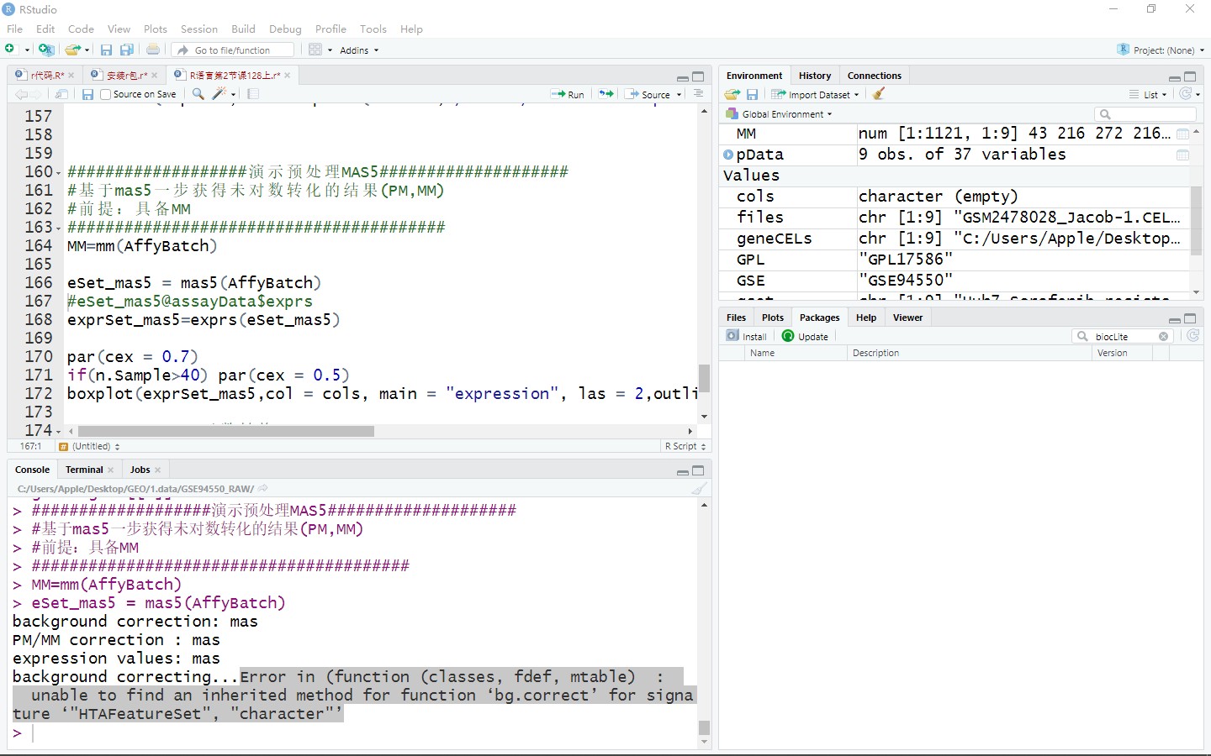Viewport: 1211px width, 756px height.
Task: Clear all objects with the broom icon
Action: click(x=879, y=94)
